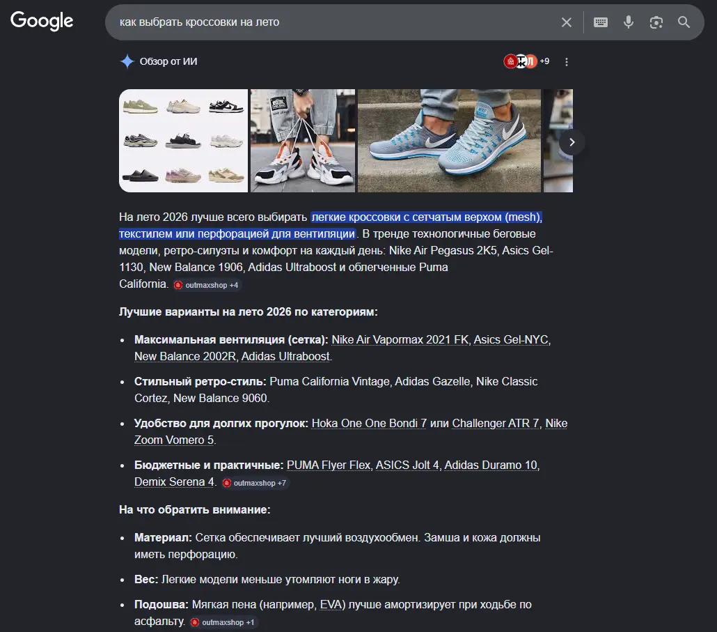717x632 pixels.
Task: Open the outmaxshop +4 source chip
Action: click(206, 285)
